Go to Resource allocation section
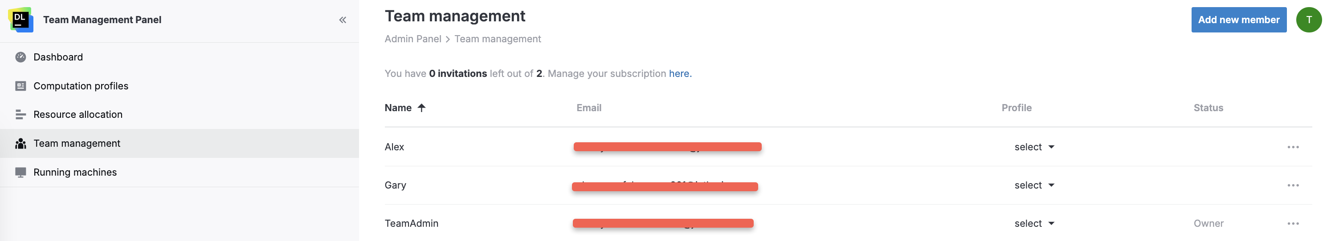 pos(78,115)
